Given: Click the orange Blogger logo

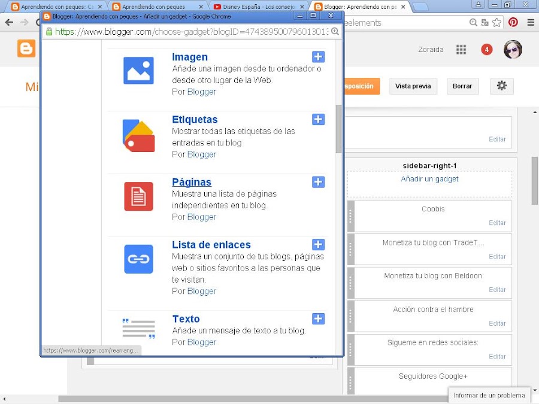Looking at the screenshot, I should coord(26,48).
